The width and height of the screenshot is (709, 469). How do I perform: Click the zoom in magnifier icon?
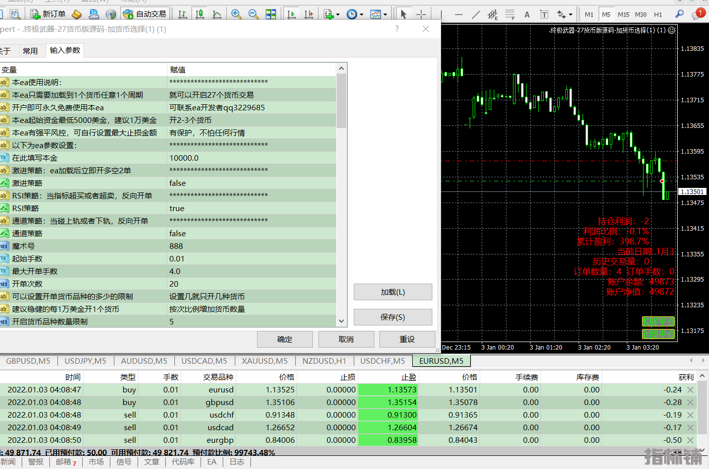[236, 14]
